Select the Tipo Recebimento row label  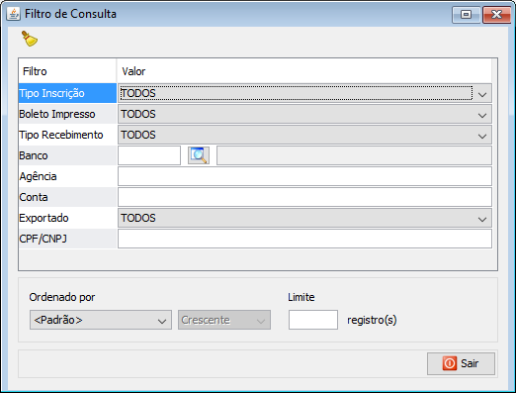click(67, 135)
